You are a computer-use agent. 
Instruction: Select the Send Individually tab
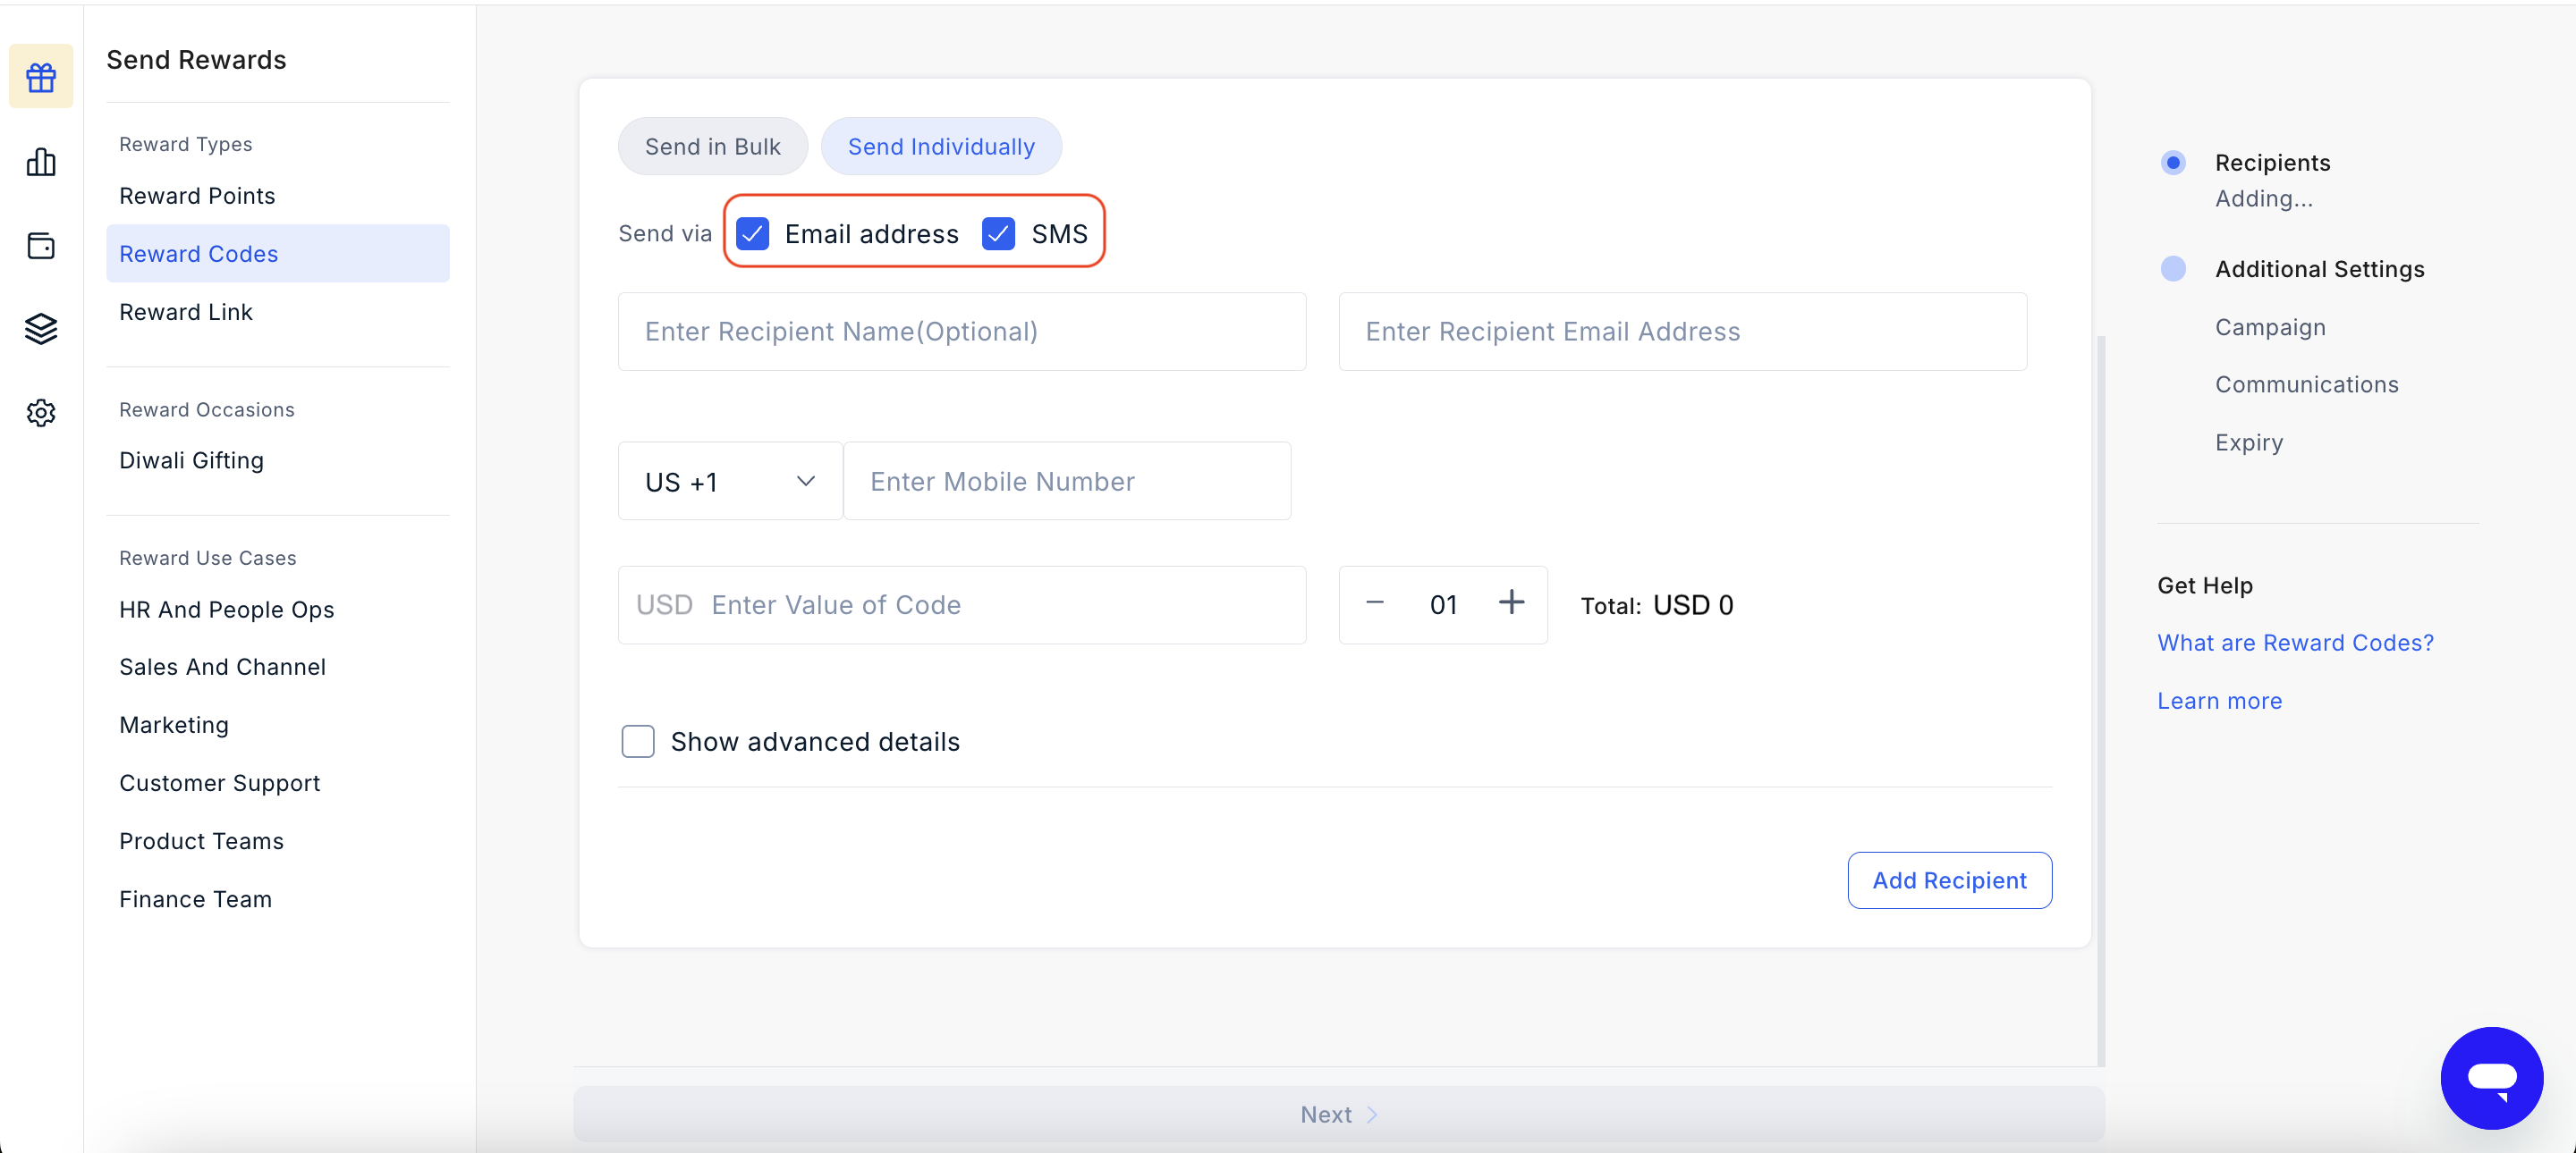click(941, 147)
